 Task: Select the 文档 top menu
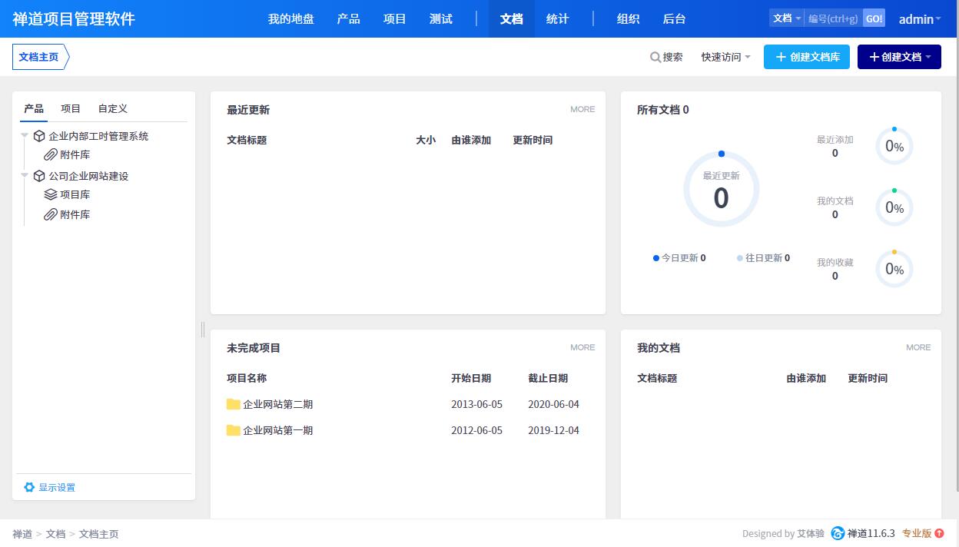point(512,19)
